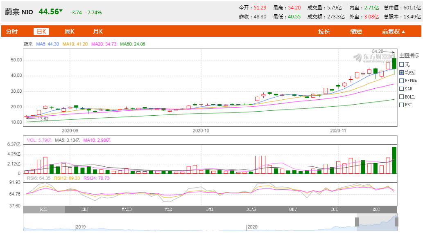Select the 日K daily candlestick tab
The image size is (423, 233).
[x=41, y=31]
